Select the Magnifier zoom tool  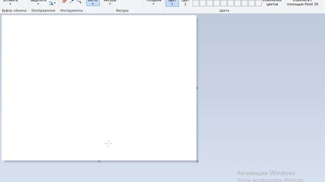[x=79, y=1]
